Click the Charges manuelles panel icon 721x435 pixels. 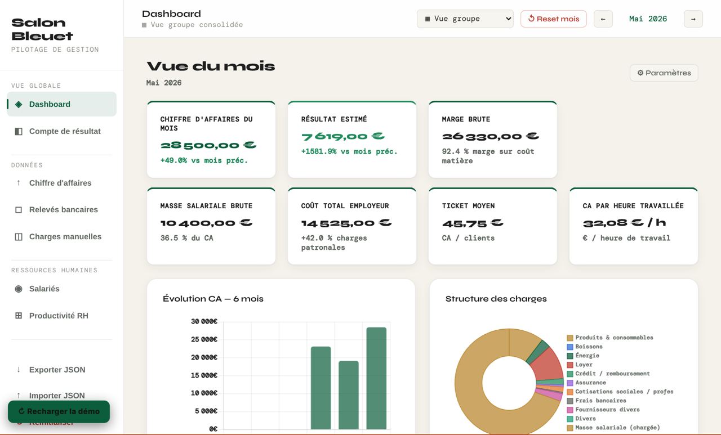pos(19,236)
